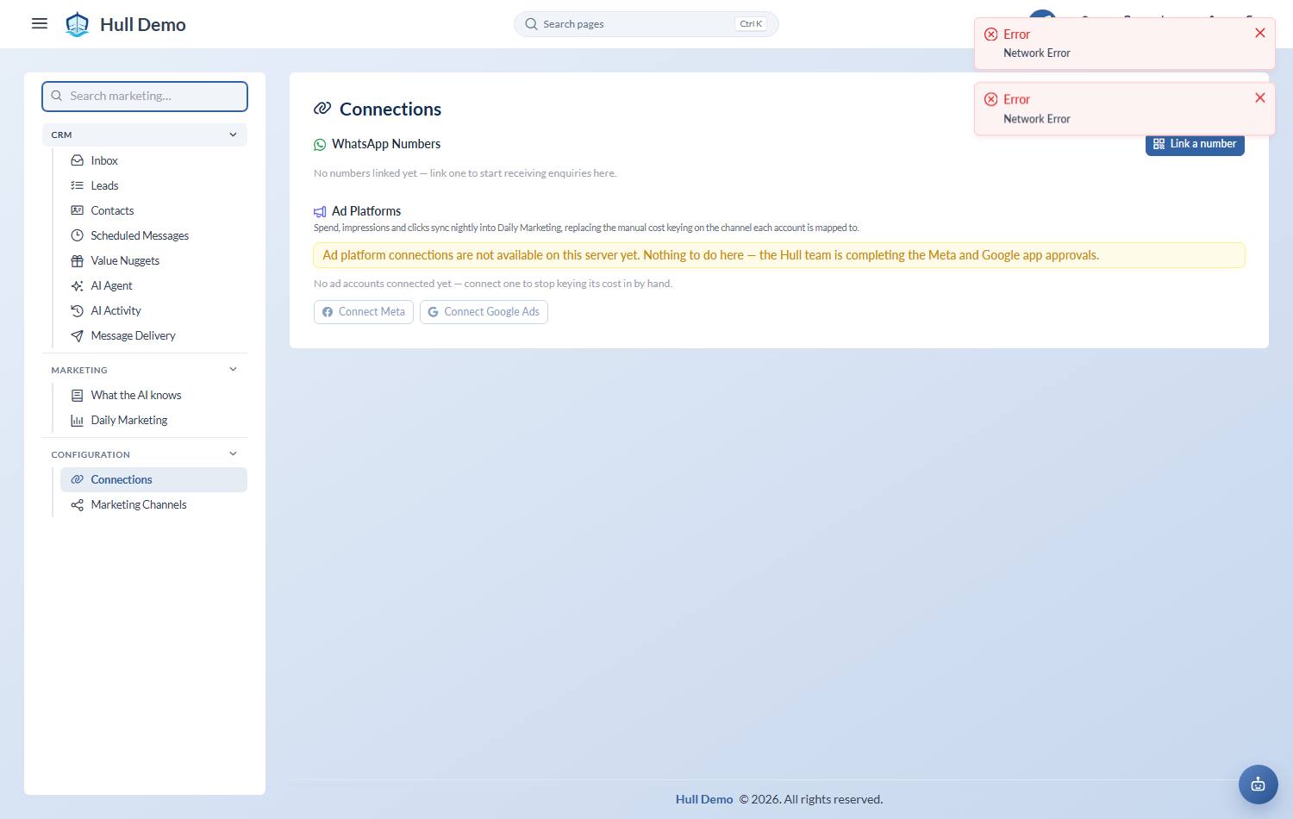Open the hamburger navigation menu
1293x819 pixels.
[x=40, y=23]
